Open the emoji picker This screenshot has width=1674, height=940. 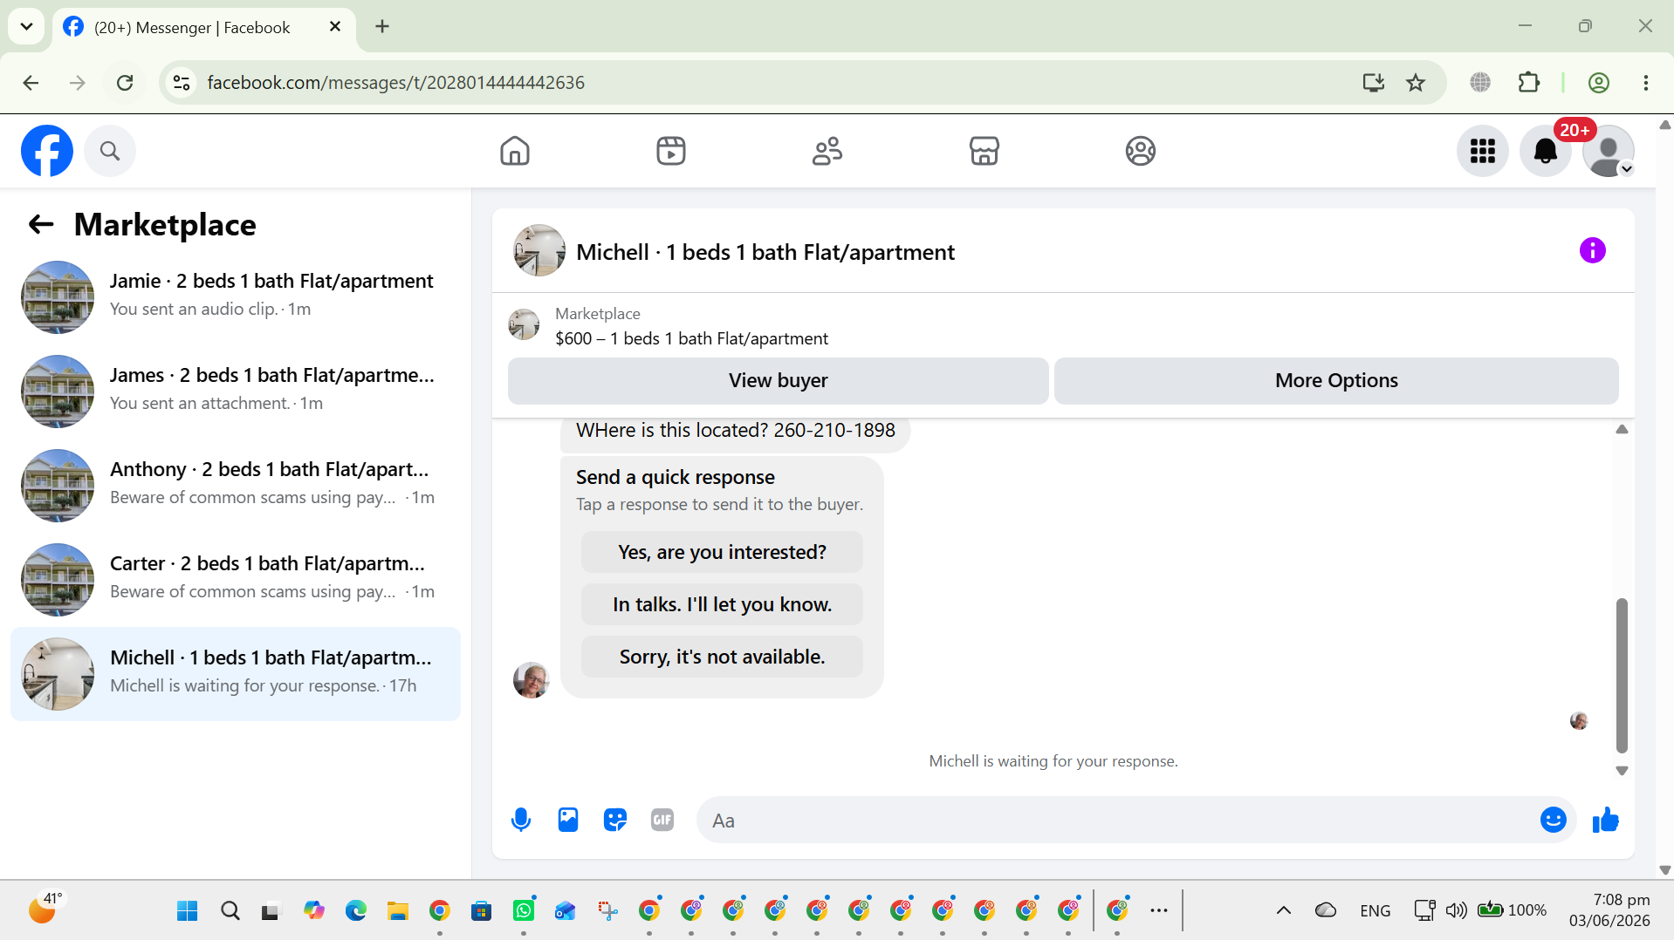coord(1554,820)
